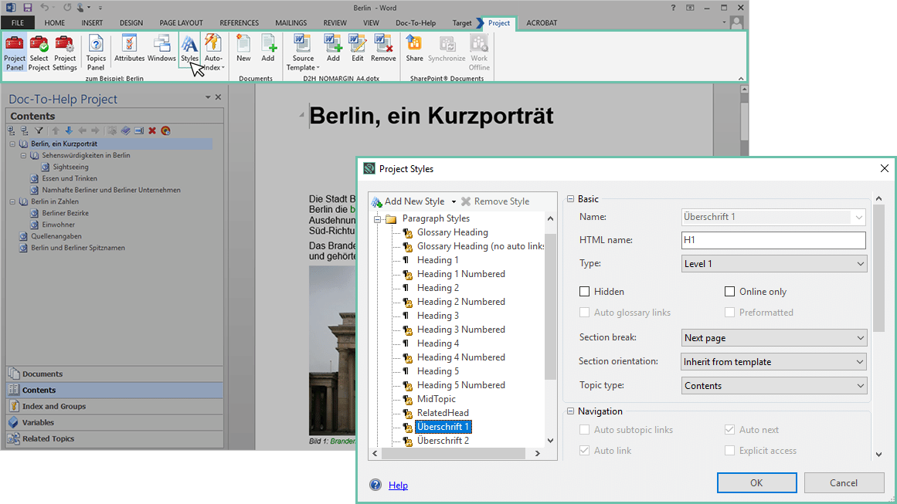Select Heading 1 Numbered style in tree

pos(461,274)
